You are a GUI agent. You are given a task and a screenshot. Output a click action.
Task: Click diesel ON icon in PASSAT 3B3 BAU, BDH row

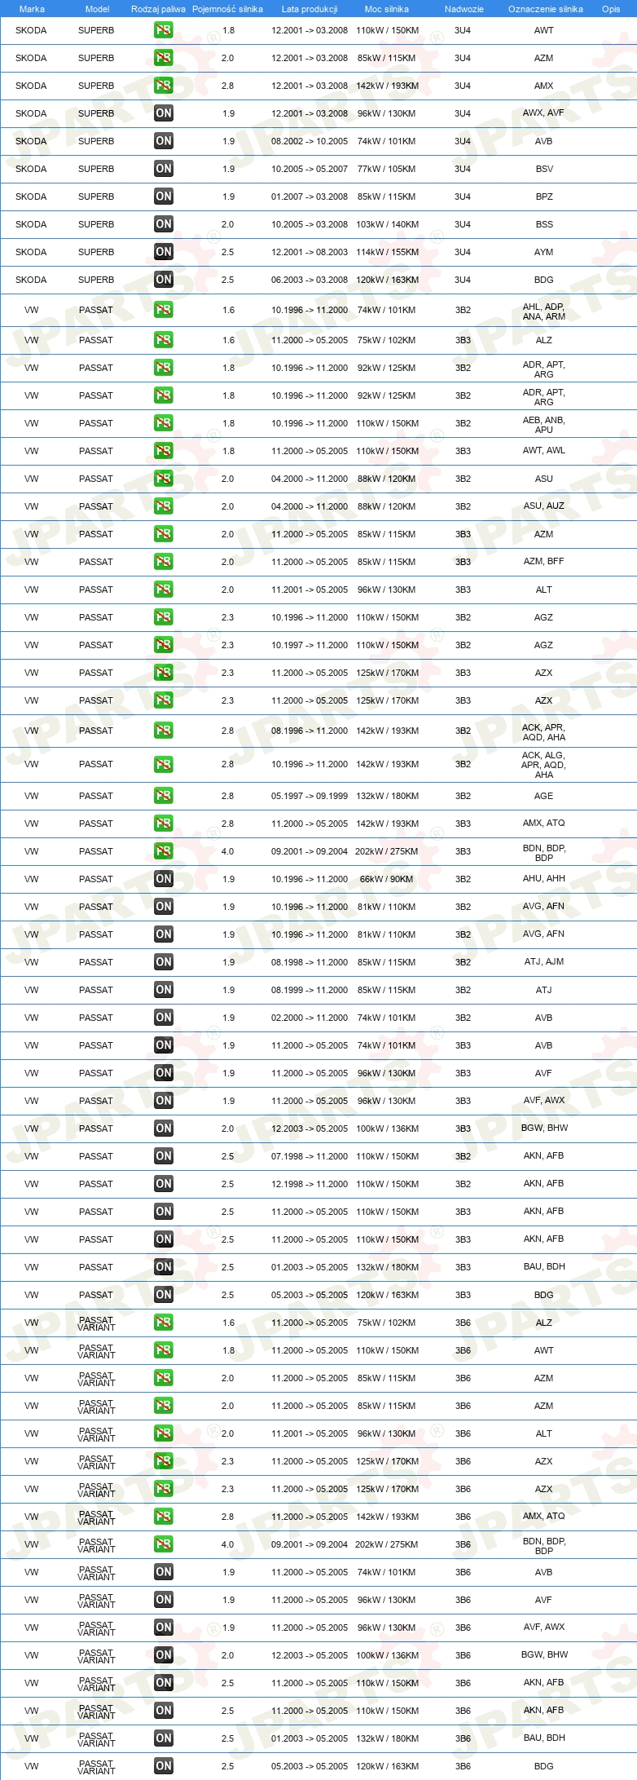tap(164, 1267)
